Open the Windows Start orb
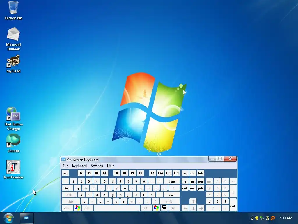Viewport: 298px width, 224px height. point(8,218)
